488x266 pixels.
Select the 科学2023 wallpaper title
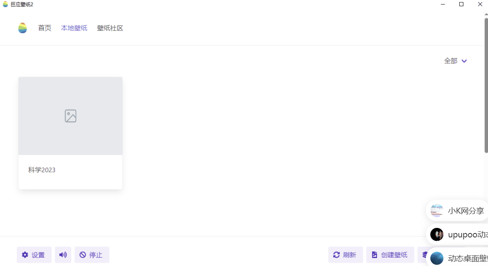tap(42, 170)
